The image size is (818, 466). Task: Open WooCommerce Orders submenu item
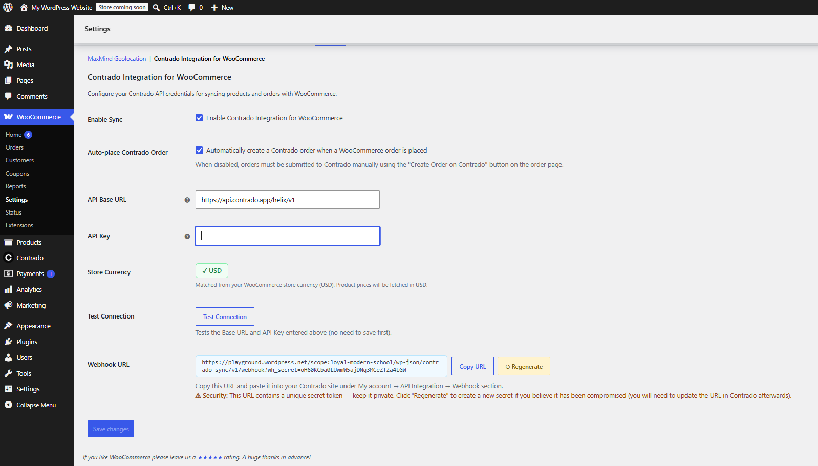pyautogui.click(x=14, y=147)
